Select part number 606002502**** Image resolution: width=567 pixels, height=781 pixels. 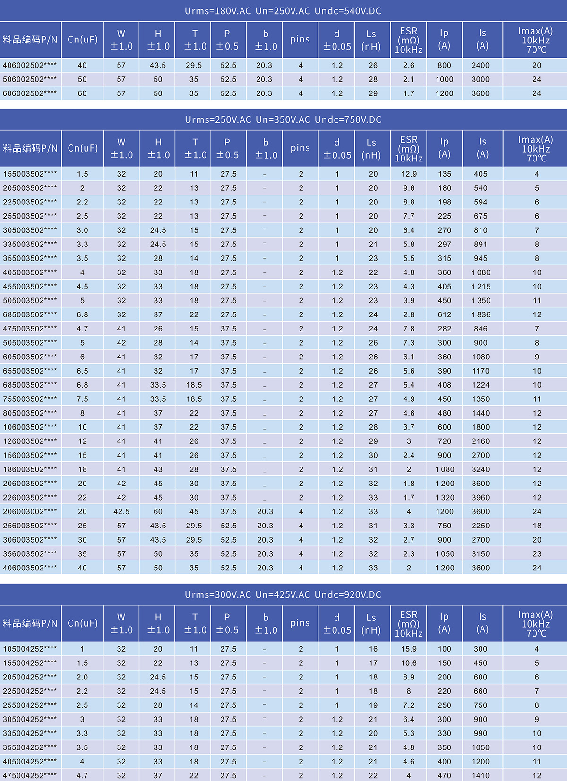point(30,94)
